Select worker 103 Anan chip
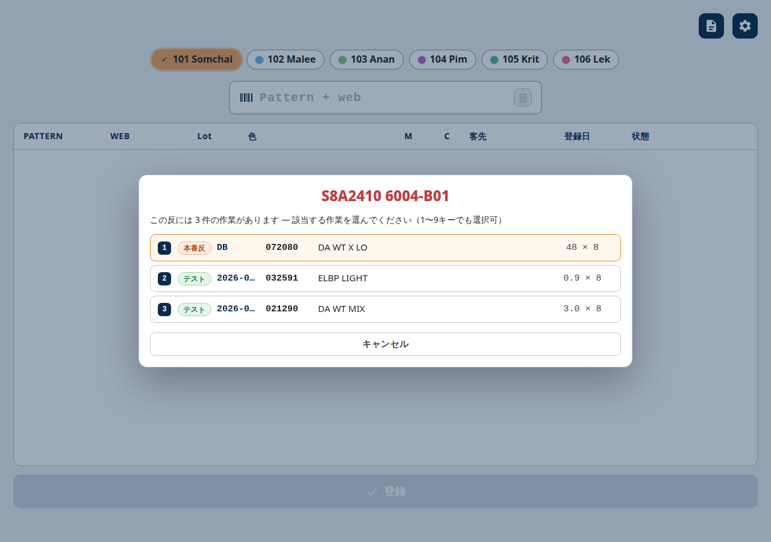771x542 pixels. coord(367,60)
